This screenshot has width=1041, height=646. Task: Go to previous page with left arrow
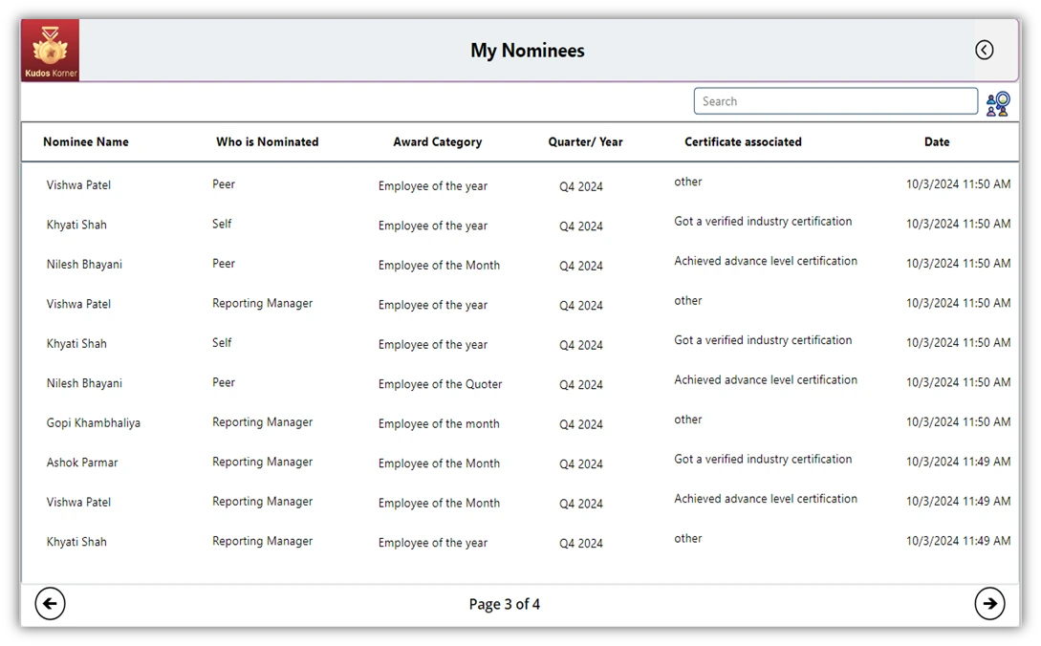pos(50,603)
